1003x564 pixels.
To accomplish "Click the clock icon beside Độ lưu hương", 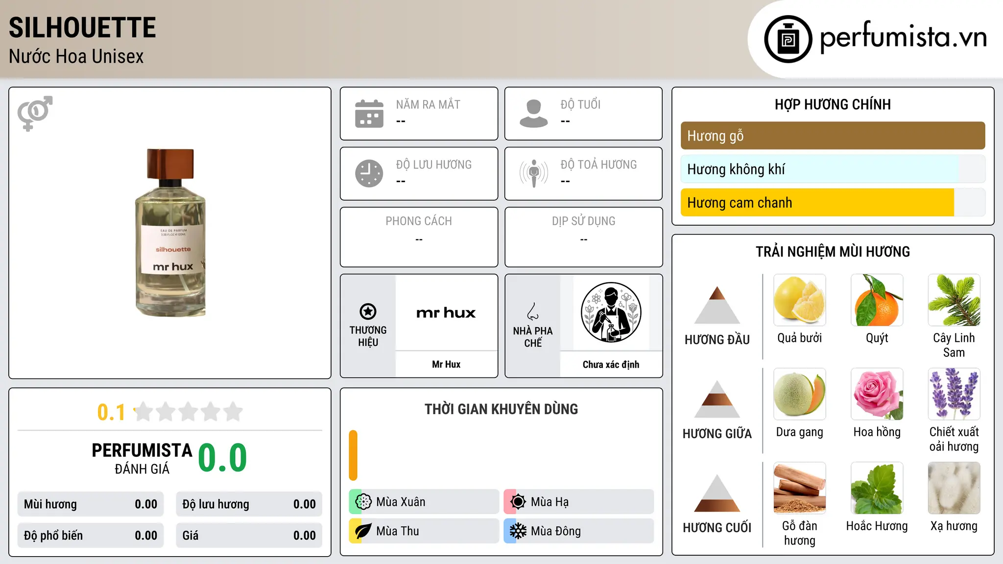I will pyautogui.click(x=369, y=173).
